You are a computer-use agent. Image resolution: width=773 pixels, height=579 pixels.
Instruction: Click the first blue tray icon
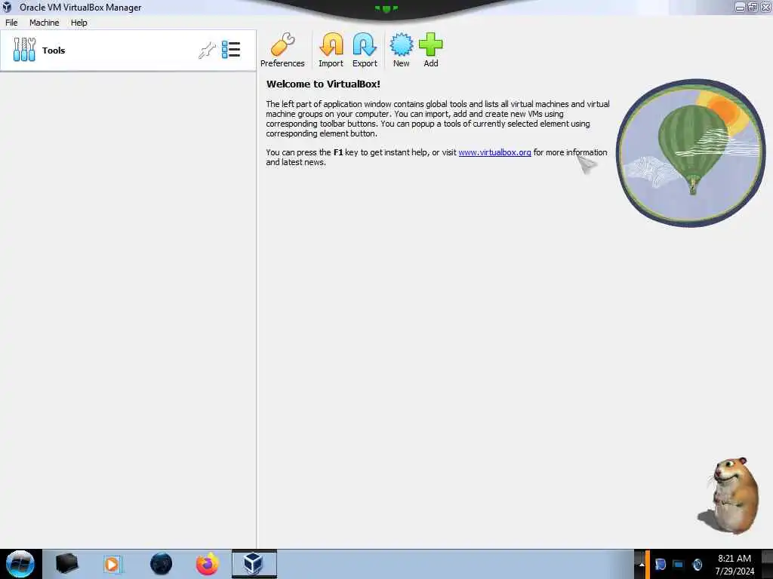pyautogui.click(x=660, y=564)
